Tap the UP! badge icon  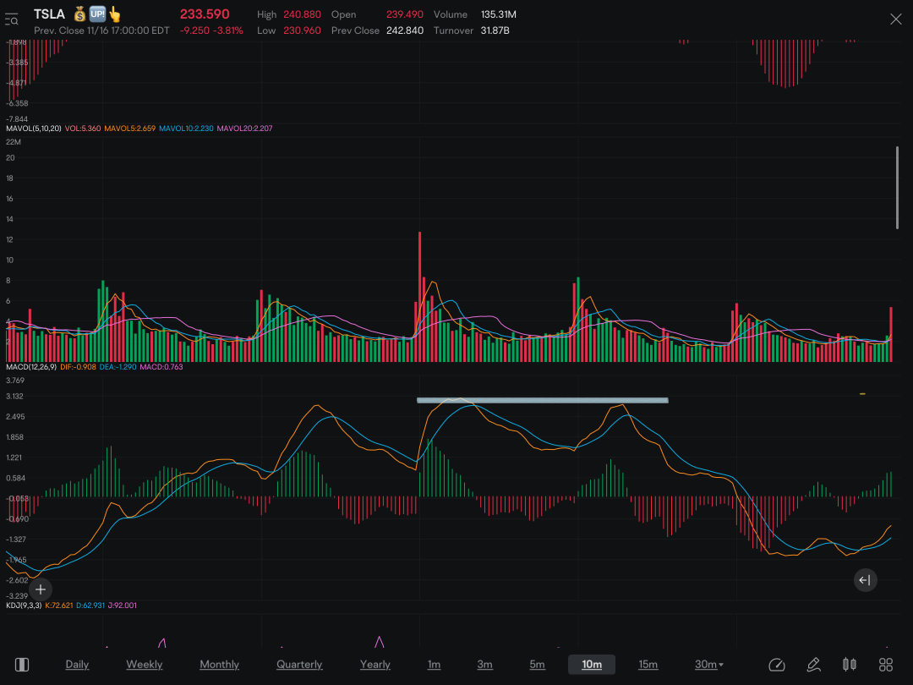(x=97, y=14)
